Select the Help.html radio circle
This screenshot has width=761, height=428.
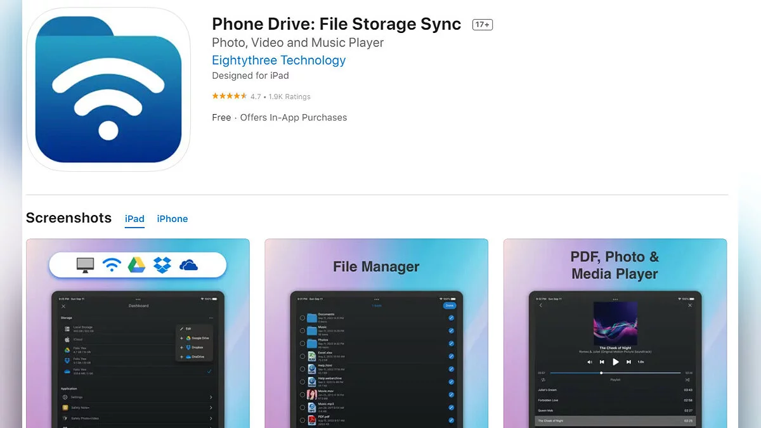302,369
